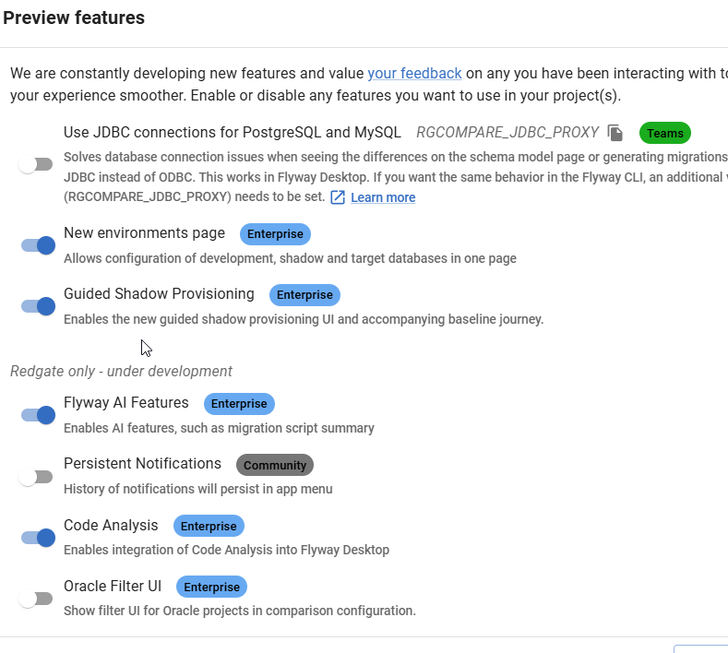This screenshot has width=728, height=653.
Task: Enable Persistent Notifications
Action: coord(37,477)
